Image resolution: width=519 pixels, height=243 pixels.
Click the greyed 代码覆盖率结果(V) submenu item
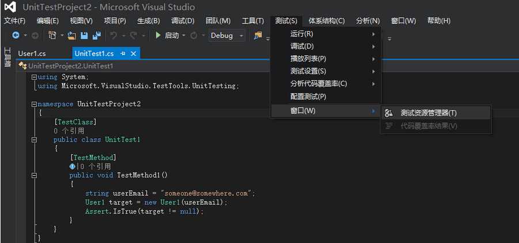pos(436,126)
